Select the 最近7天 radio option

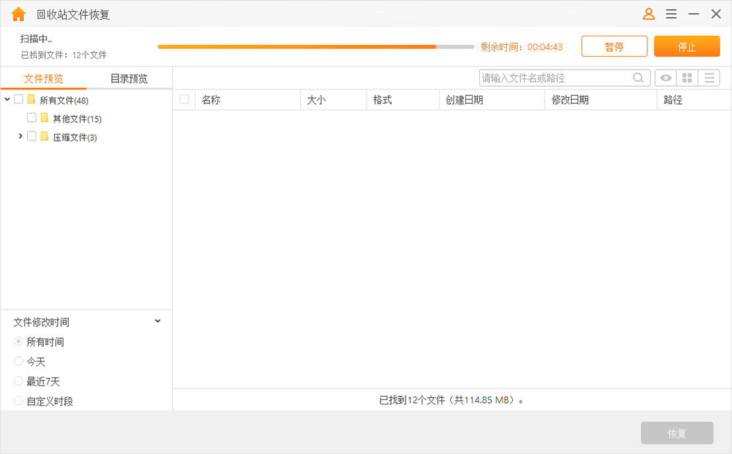pos(19,381)
